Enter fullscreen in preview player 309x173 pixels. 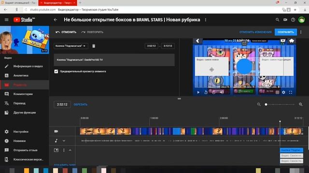291,92
